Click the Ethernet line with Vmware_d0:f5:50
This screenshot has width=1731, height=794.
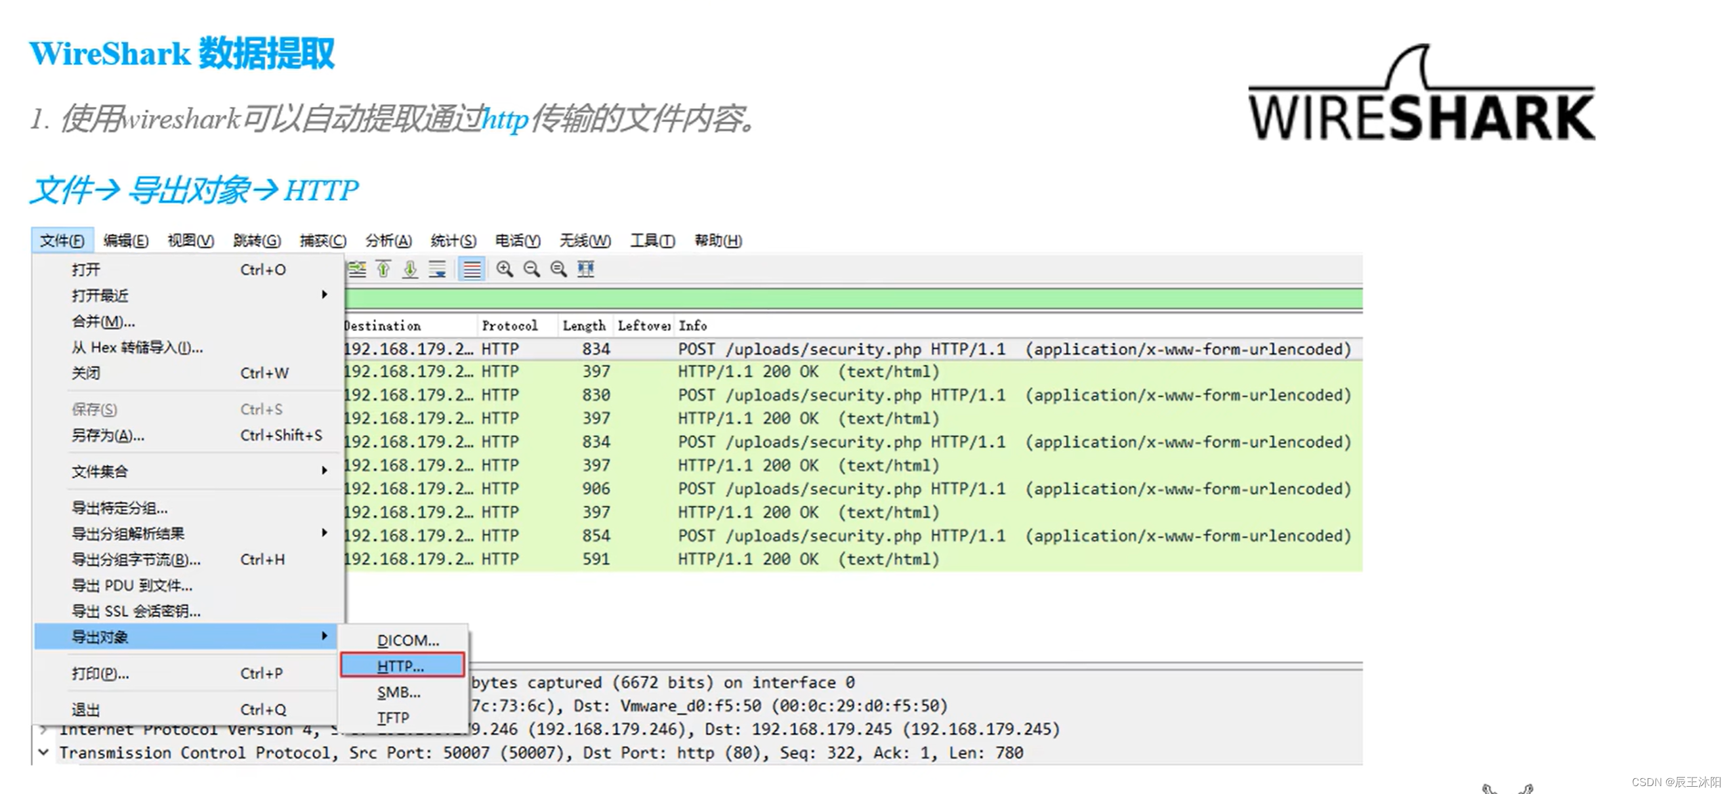coord(709,707)
